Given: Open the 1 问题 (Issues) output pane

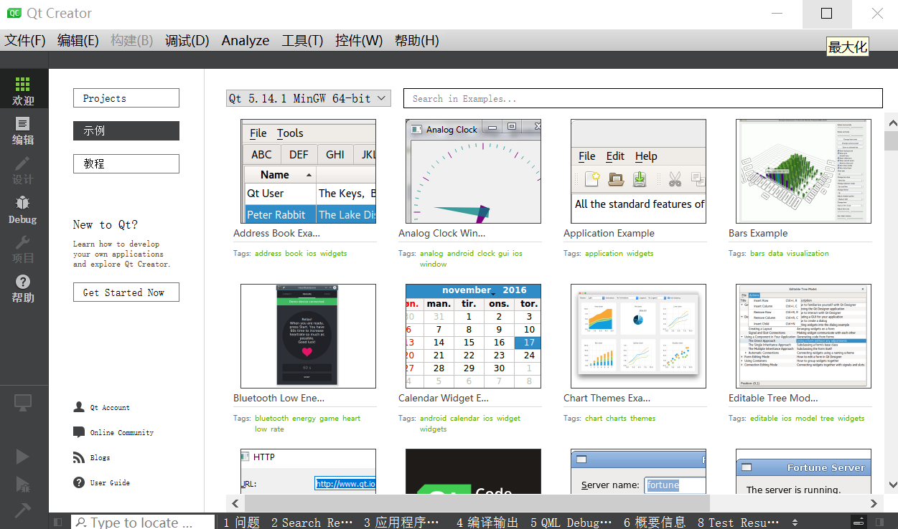Looking at the screenshot, I should click(x=241, y=523).
